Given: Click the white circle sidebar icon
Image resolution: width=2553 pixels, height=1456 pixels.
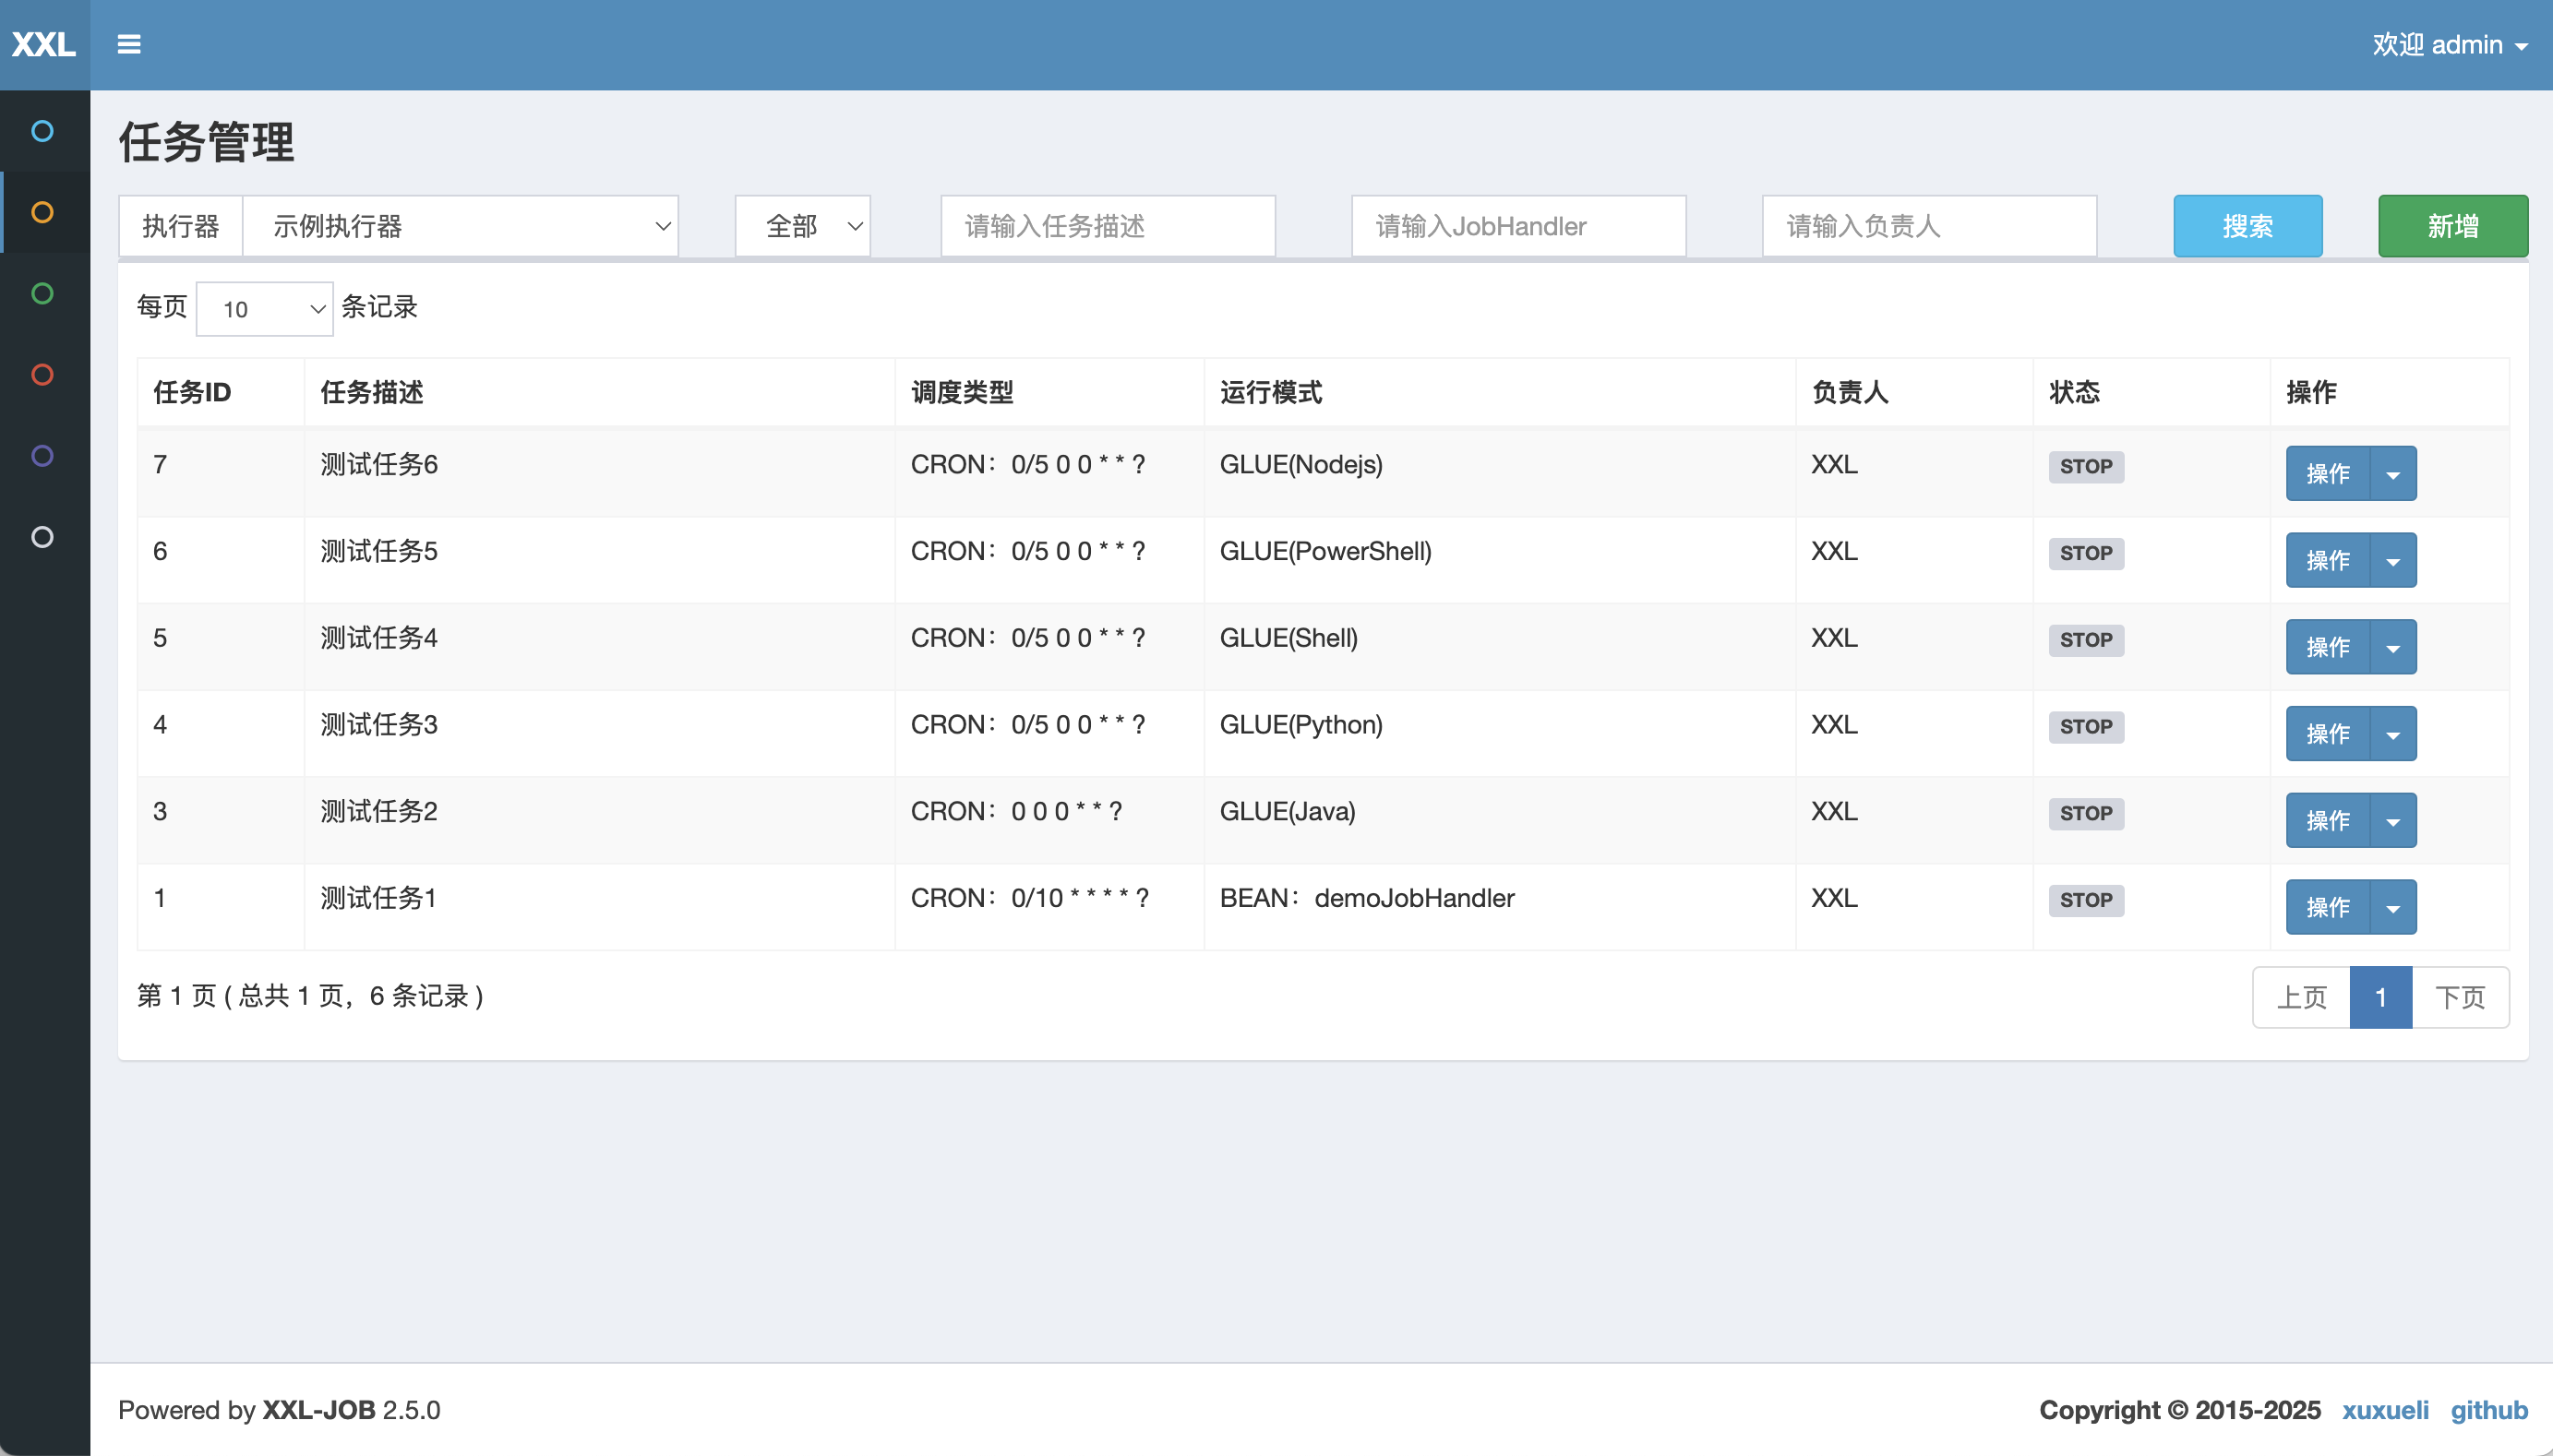Looking at the screenshot, I should tap(42, 537).
